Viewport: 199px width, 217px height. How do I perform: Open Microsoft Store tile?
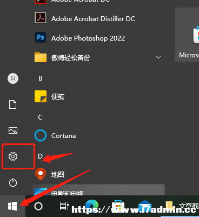187,35
